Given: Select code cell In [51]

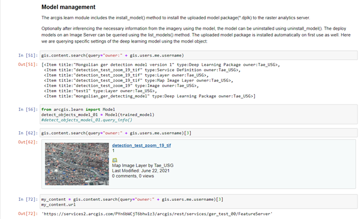Looking at the screenshot, I should [x=198, y=55].
